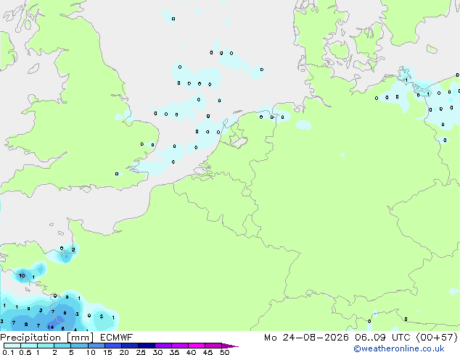Click the 40–45 mm magenta legend swatch

(197, 346)
